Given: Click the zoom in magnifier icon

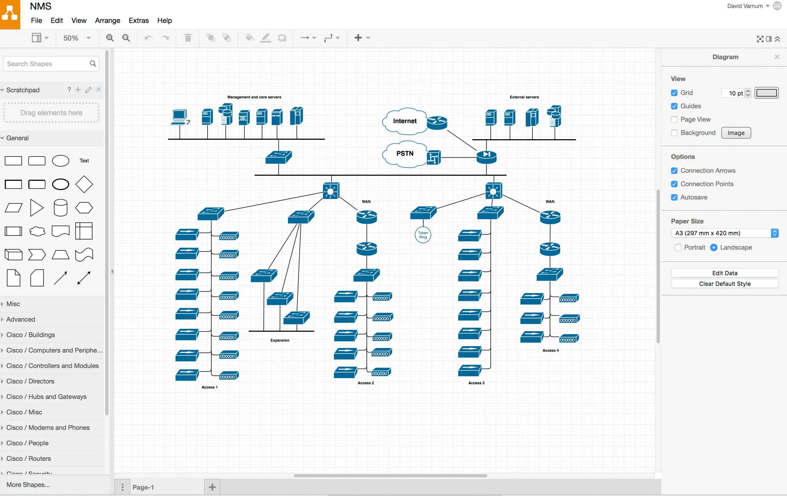Looking at the screenshot, I should [110, 38].
